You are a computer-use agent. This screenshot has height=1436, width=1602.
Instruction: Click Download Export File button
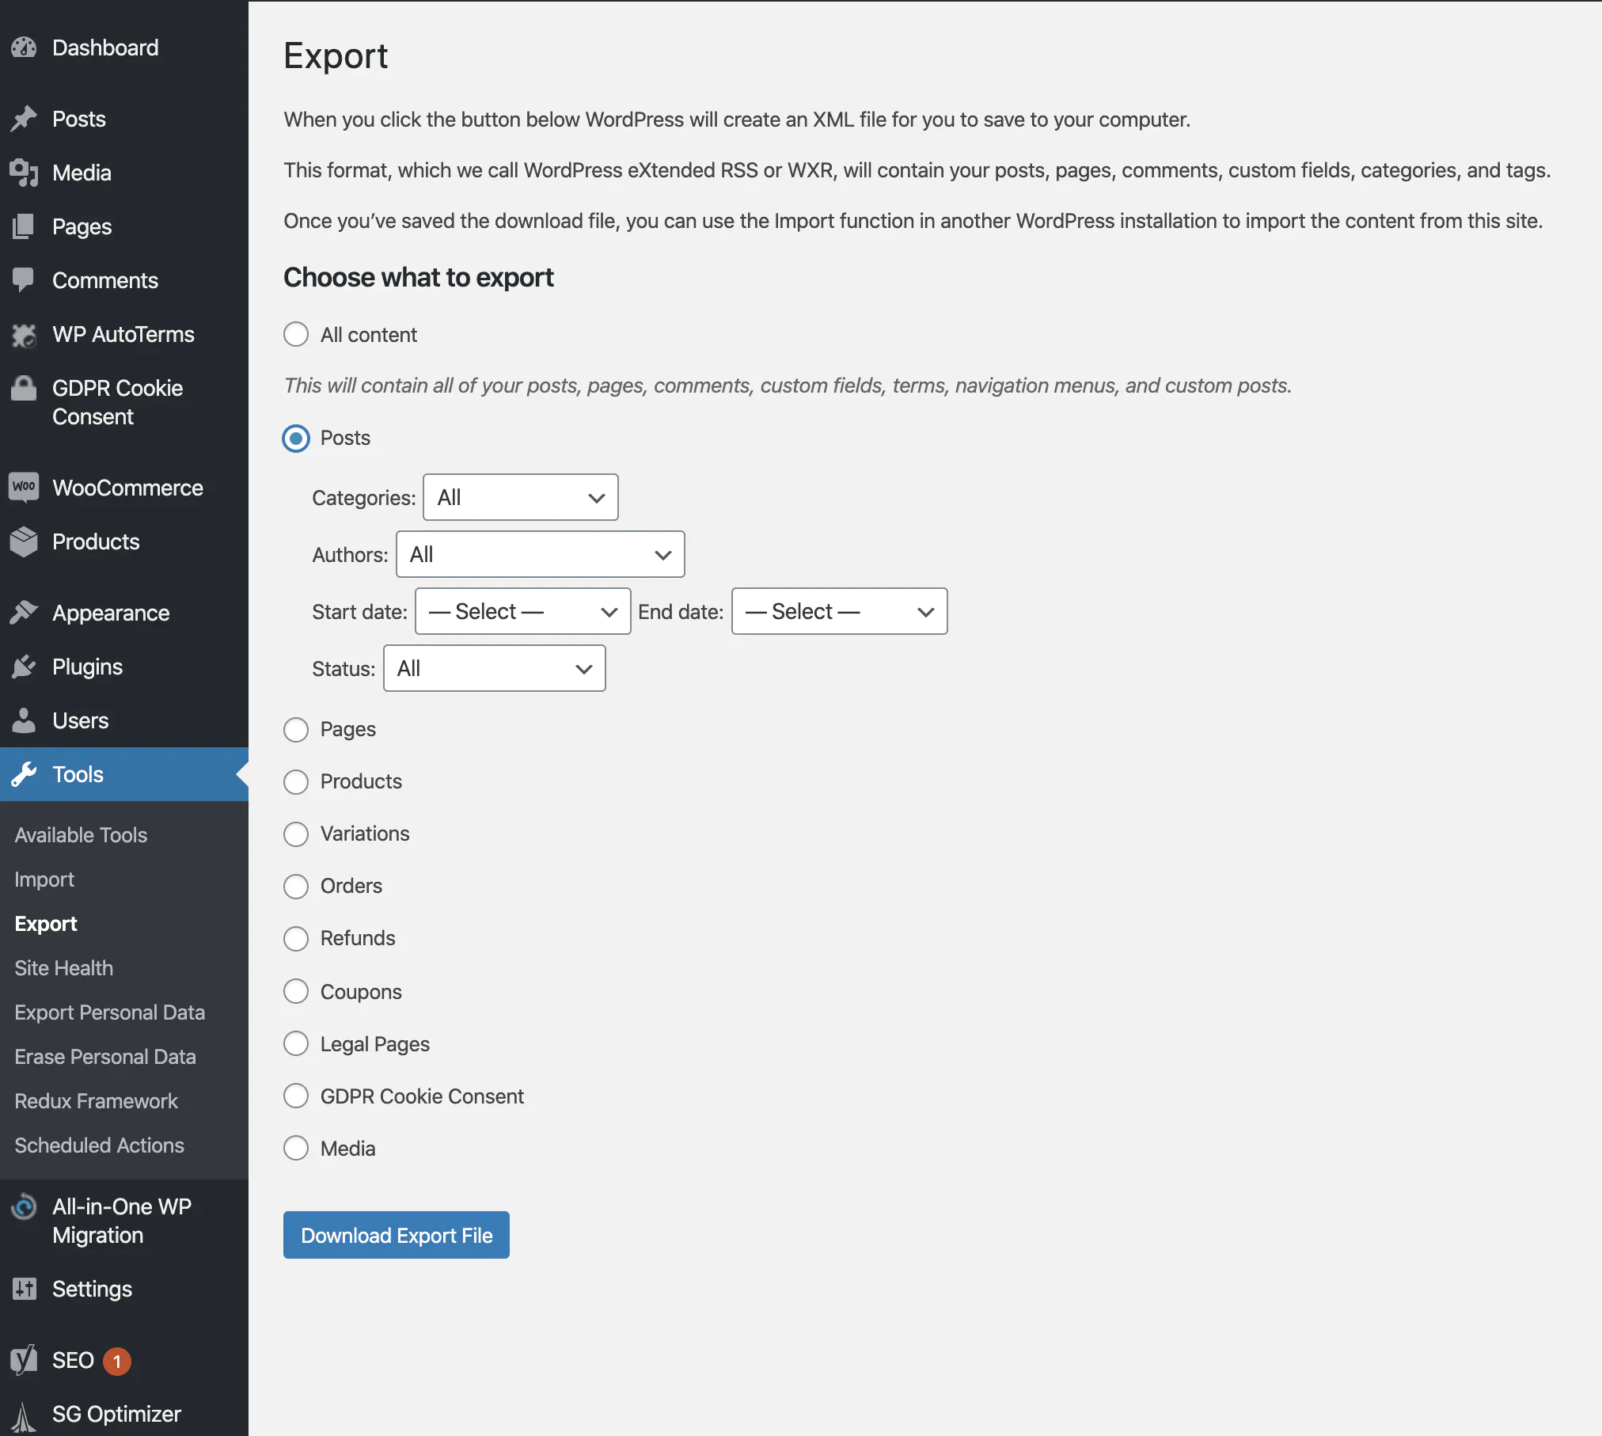click(x=396, y=1235)
